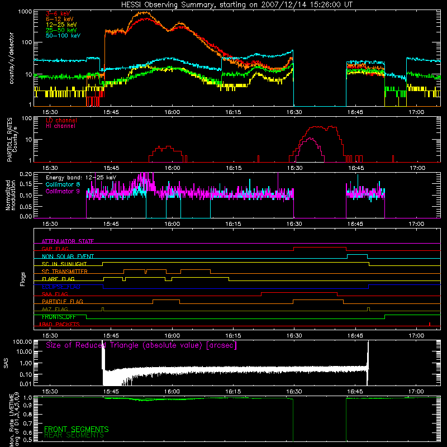Click 'Size of Reduced Triangle' plot caption
Screen dimensions: 447x447
pos(141,345)
